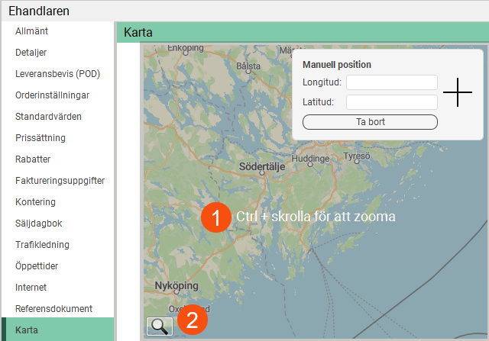Viewport: 489px width, 341px height.
Task: Go to Faktureringsuppgifter
Action: click(x=60, y=181)
